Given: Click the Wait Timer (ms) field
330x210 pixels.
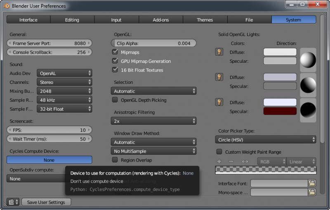Looking at the screenshot, I should click(x=49, y=139).
